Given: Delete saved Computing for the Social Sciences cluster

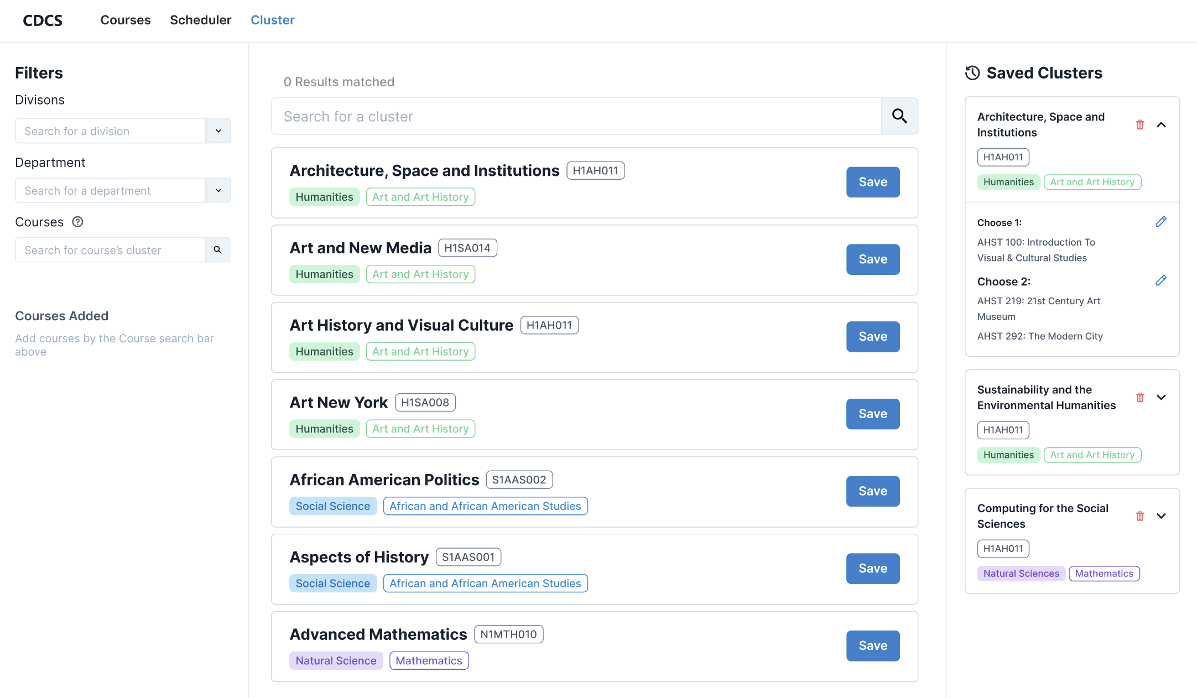Looking at the screenshot, I should [1140, 516].
